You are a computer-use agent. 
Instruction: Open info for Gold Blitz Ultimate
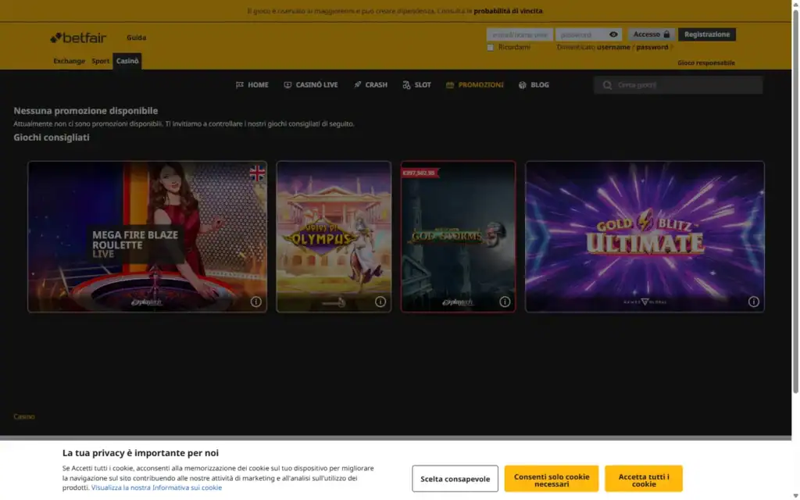(754, 302)
